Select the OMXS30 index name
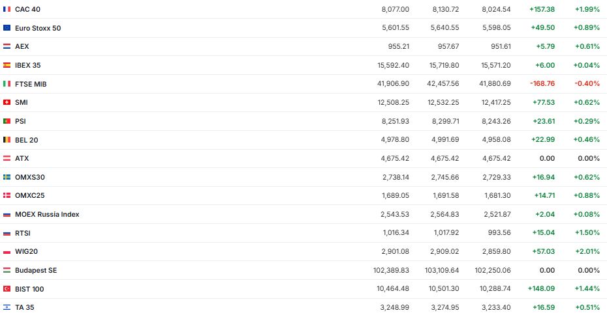 [29, 177]
